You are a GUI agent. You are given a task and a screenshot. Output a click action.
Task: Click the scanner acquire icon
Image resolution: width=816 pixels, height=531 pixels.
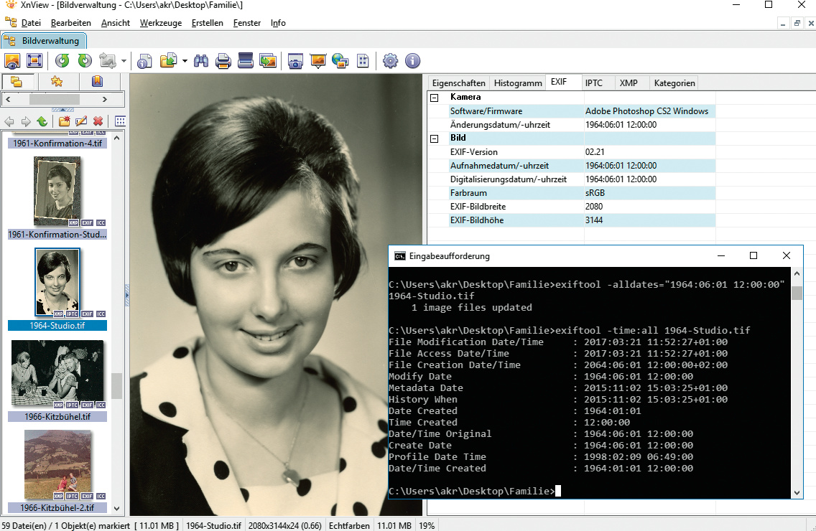(x=246, y=61)
